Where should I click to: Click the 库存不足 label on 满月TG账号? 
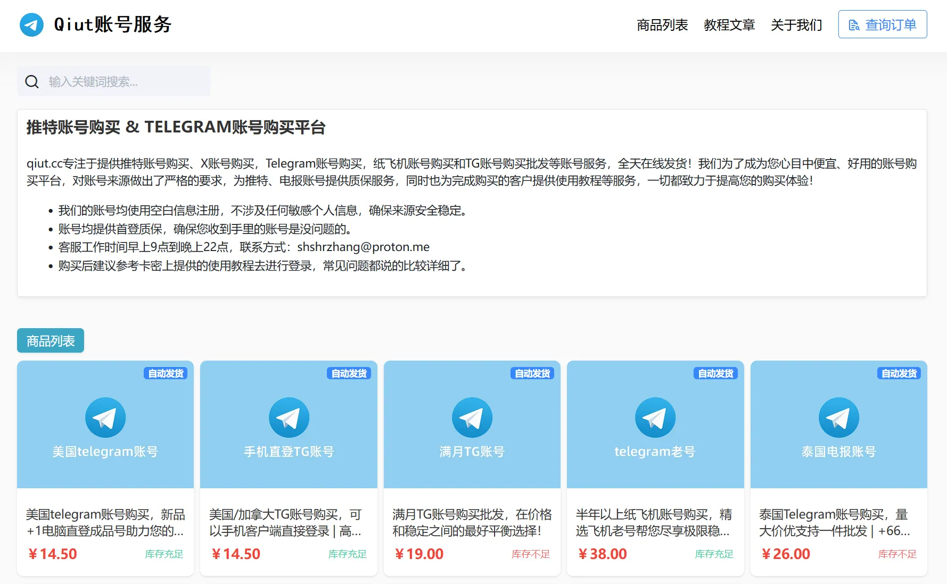(530, 554)
